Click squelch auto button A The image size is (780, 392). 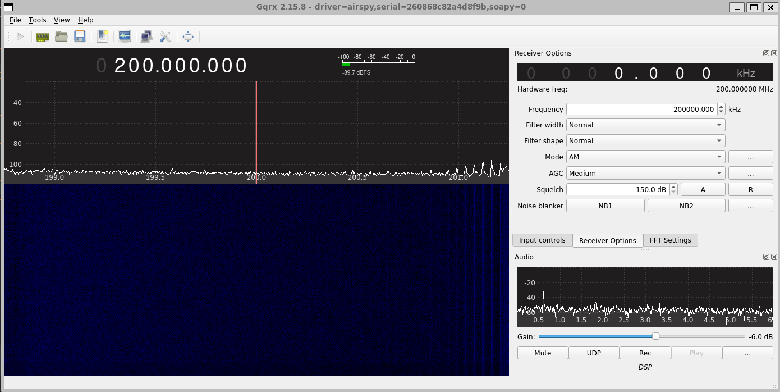point(703,189)
